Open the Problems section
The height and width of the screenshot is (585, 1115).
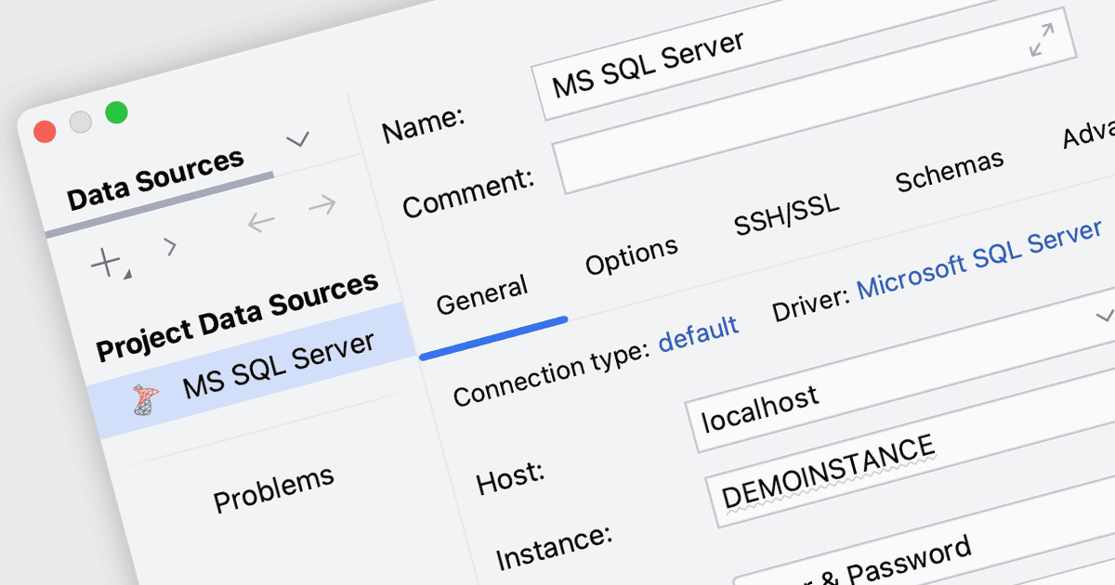tap(273, 489)
